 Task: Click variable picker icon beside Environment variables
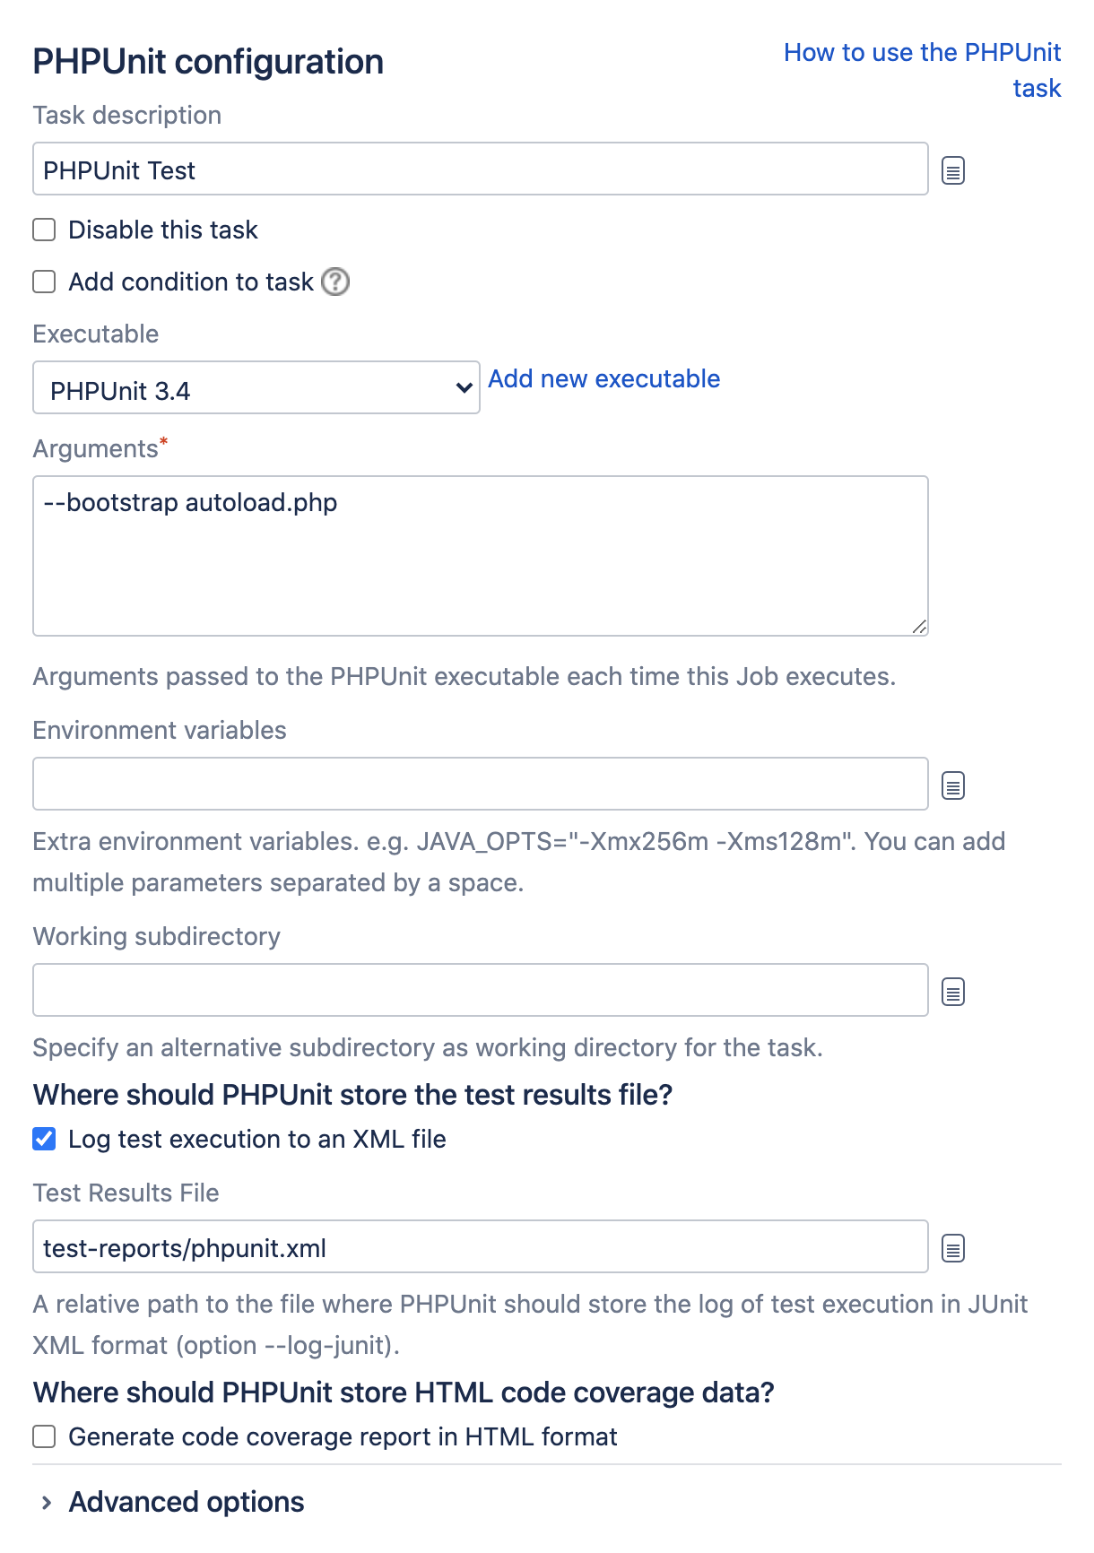click(x=953, y=786)
